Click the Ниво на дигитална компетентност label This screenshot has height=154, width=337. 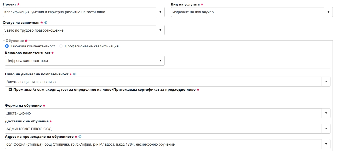click(37, 74)
